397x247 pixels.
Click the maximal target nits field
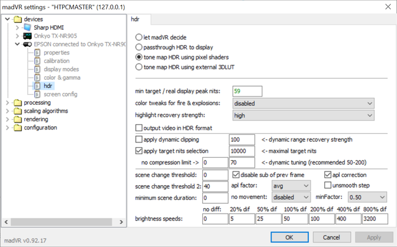click(242, 151)
